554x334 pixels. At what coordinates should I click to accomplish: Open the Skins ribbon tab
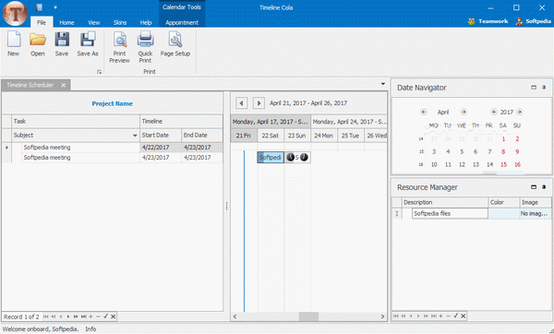click(x=120, y=22)
